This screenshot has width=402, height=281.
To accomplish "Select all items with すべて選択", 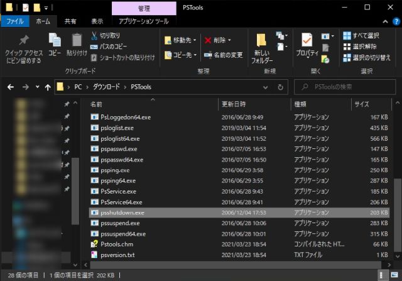I will click(x=361, y=35).
